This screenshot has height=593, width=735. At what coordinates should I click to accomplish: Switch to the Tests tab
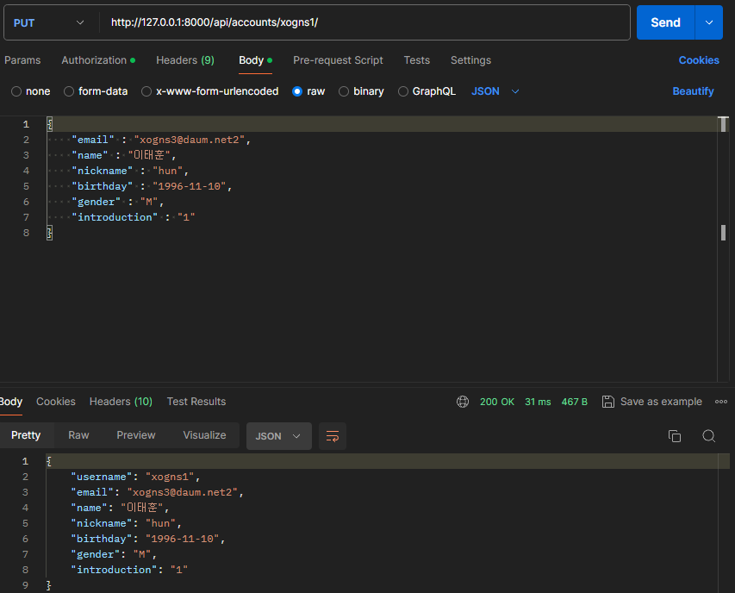417,60
